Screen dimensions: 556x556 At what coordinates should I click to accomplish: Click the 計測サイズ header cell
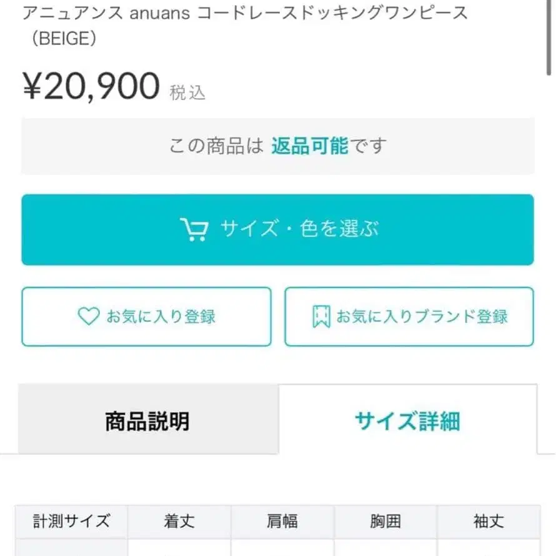71,521
